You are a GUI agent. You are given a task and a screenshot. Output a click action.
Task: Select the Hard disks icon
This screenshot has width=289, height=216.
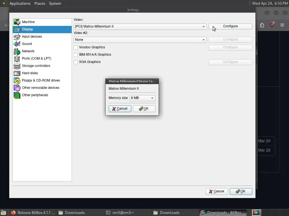pyautogui.click(x=17, y=73)
